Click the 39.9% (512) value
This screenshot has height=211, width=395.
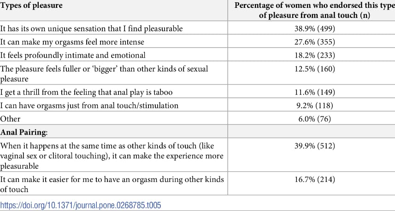309,146
